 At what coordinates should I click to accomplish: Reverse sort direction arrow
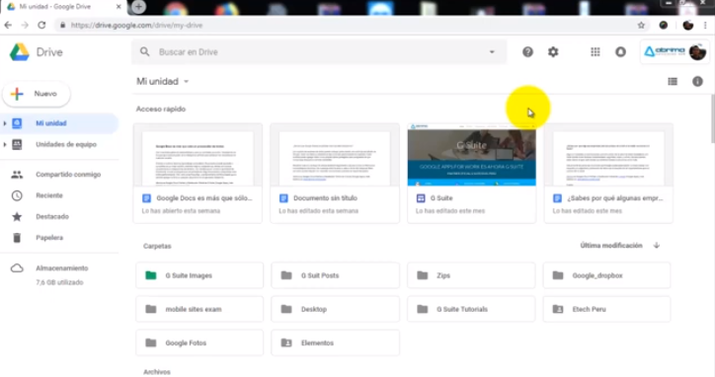(656, 246)
